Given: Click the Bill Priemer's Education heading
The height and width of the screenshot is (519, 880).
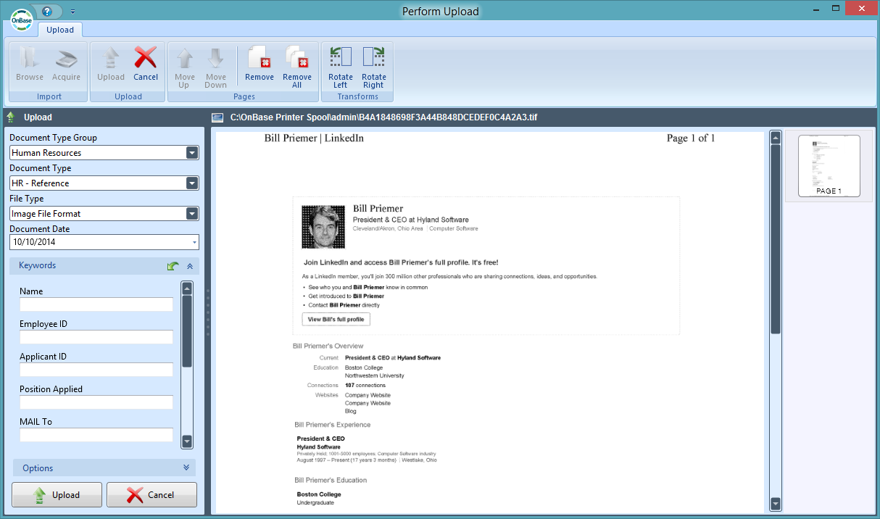Looking at the screenshot, I should (x=331, y=480).
